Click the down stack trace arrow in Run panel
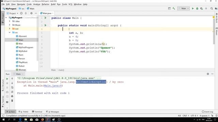Viewport: 218px width, 122px height. point(12,83)
